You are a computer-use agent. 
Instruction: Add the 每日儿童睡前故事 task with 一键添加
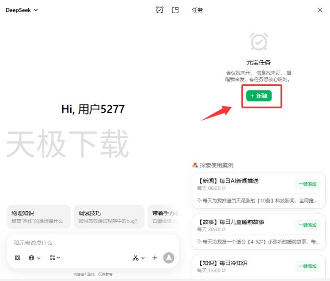click(x=307, y=225)
